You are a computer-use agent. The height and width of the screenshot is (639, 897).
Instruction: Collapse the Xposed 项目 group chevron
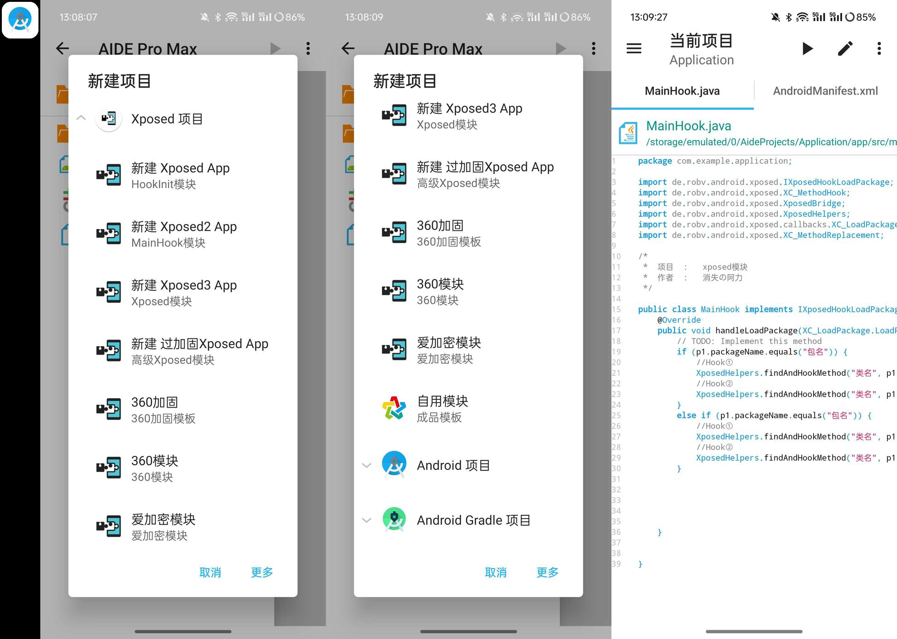81,118
